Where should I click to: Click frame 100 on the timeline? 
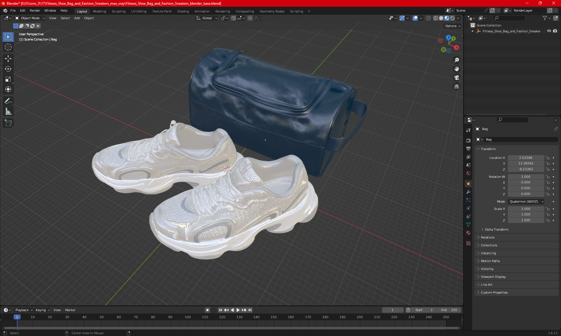pos(188,317)
